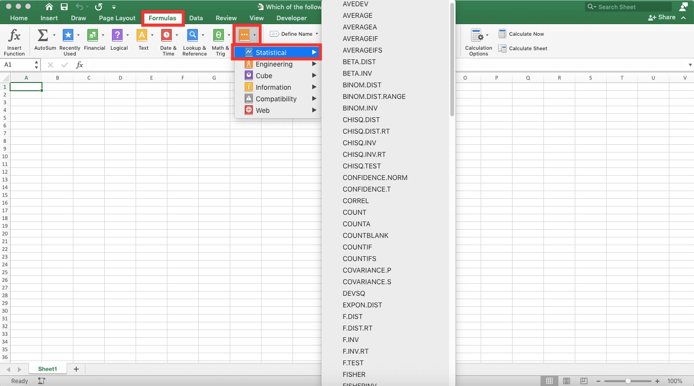Click the Lookup & Reference icon
The image size is (694, 386).
coord(193,35)
